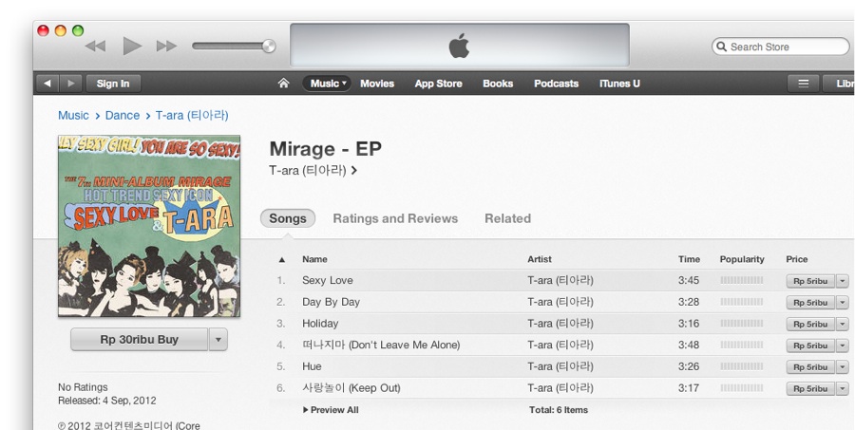Sort songs by Popularity column header
The image size is (855, 430).
pyautogui.click(x=742, y=259)
